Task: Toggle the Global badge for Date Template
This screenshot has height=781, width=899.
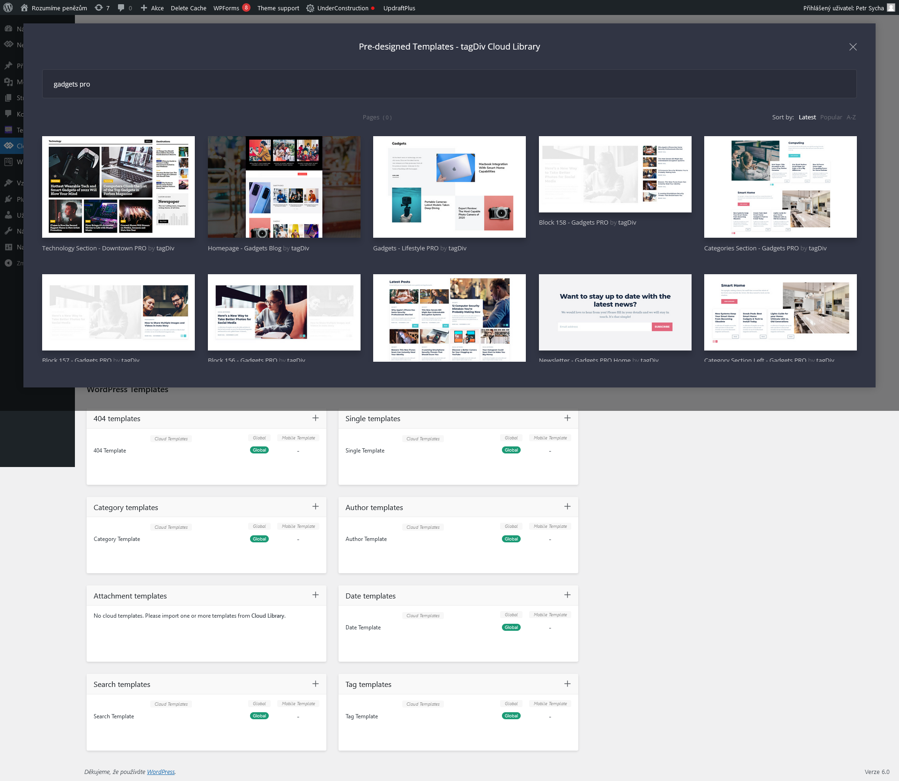Action: [x=511, y=628]
